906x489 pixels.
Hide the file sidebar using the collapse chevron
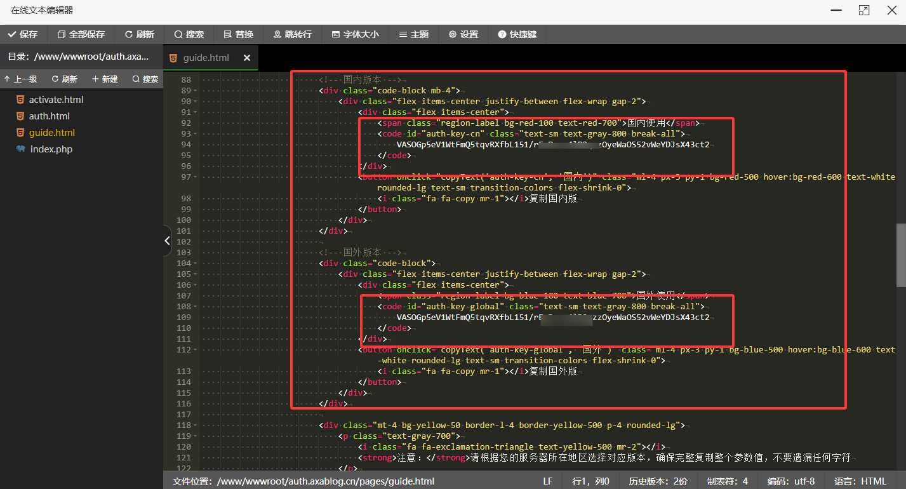coord(166,241)
